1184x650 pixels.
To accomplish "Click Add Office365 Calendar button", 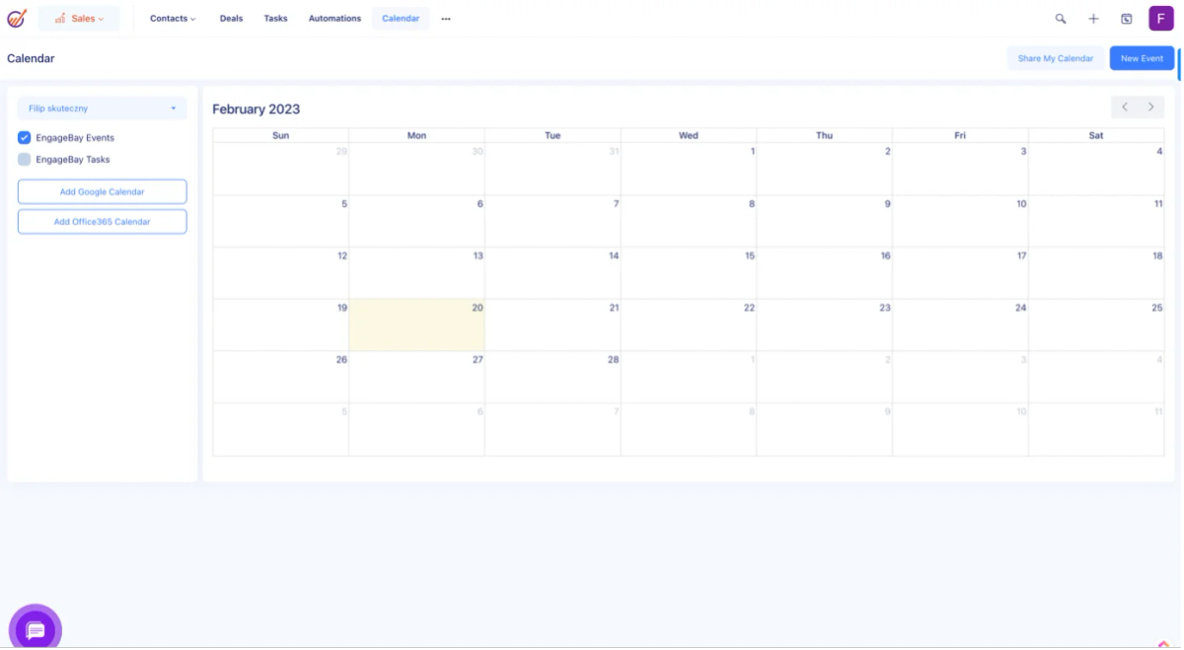I will pos(103,222).
